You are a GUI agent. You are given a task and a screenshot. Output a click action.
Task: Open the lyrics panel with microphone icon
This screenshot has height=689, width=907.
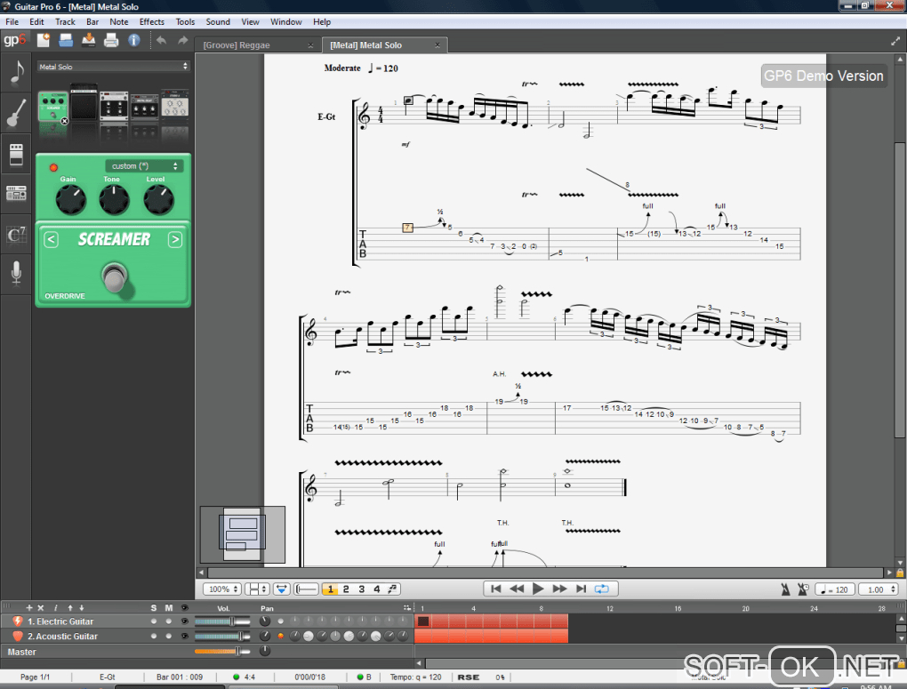16,274
